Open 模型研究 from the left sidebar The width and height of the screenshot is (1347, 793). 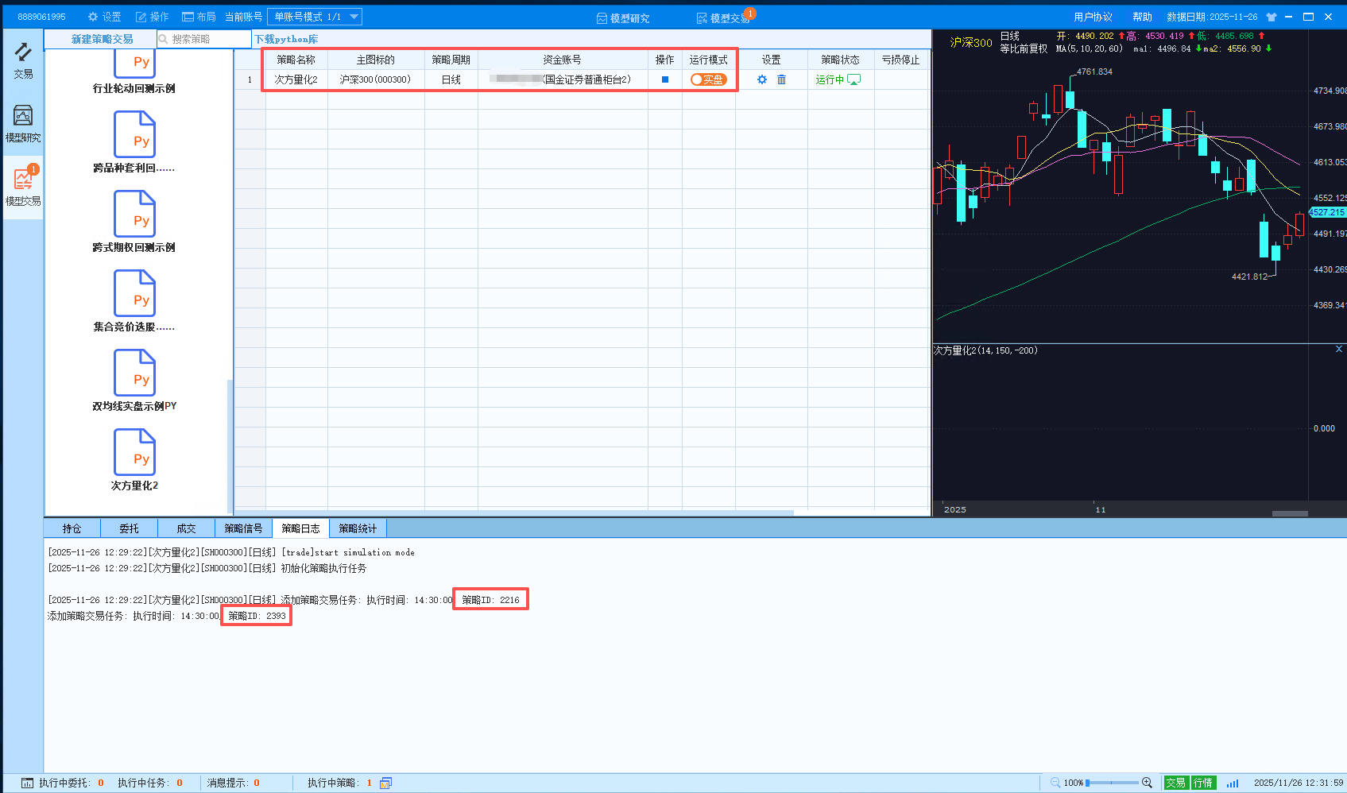tap(23, 124)
